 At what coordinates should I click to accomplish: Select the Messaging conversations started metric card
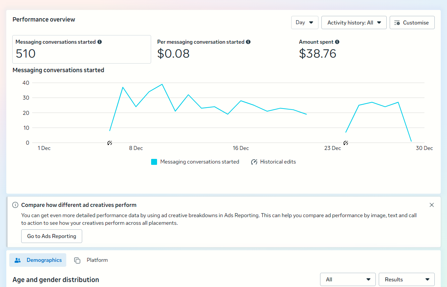click(x=82, y=49)
